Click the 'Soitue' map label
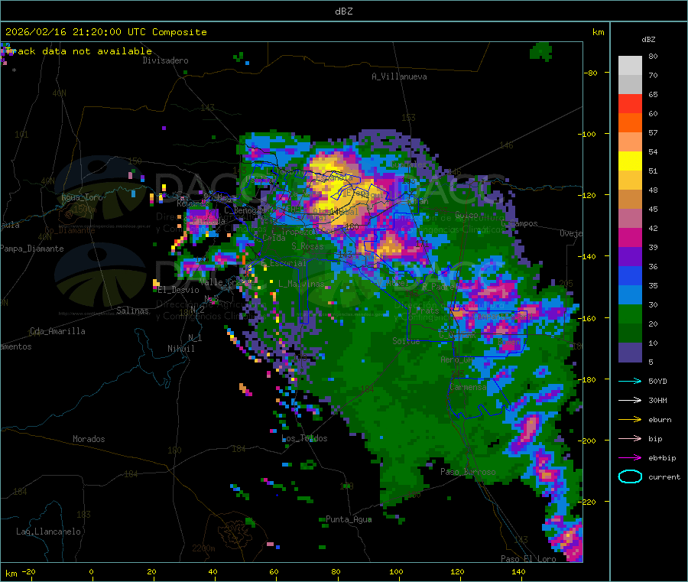Viewport: 688px width, 582px height. pos(406,341)
